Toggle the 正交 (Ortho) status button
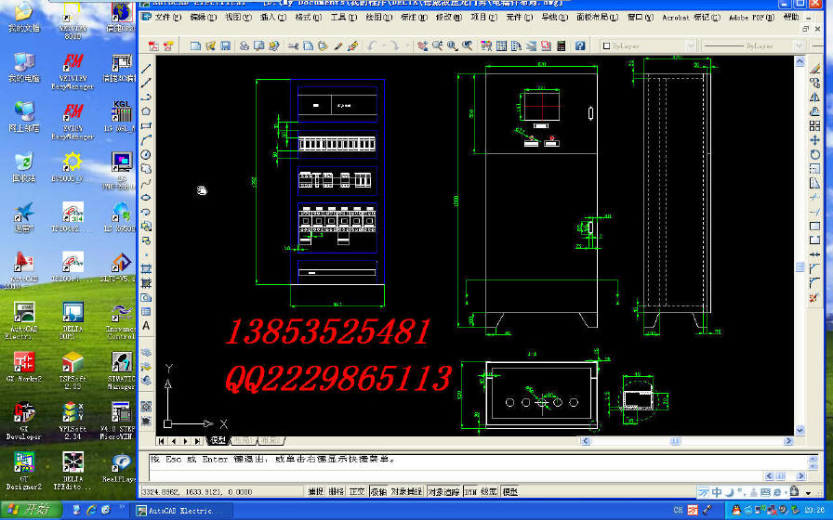The image size is (833, 520). (357, 491)
